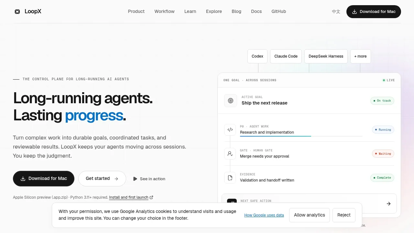Open the Docs link in navigation
The height and width of the screenshot is (233, 414).
click(256, 11)
